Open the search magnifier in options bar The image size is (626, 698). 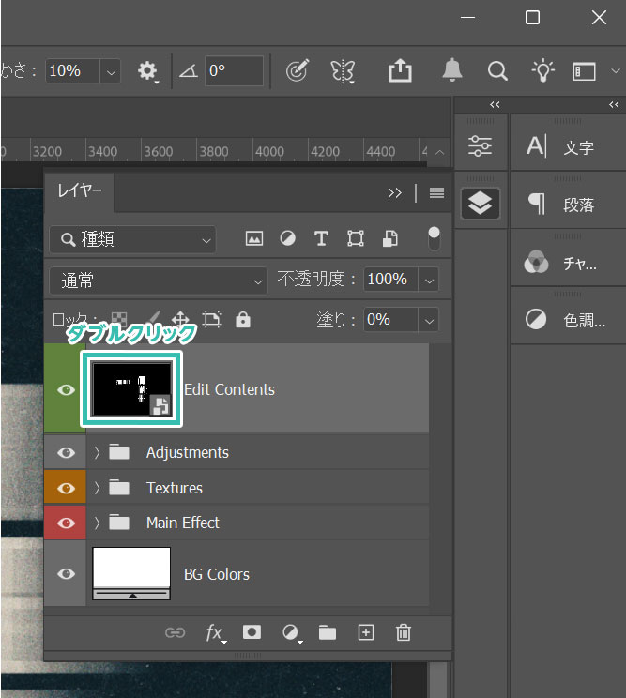(x=497, y=71)
